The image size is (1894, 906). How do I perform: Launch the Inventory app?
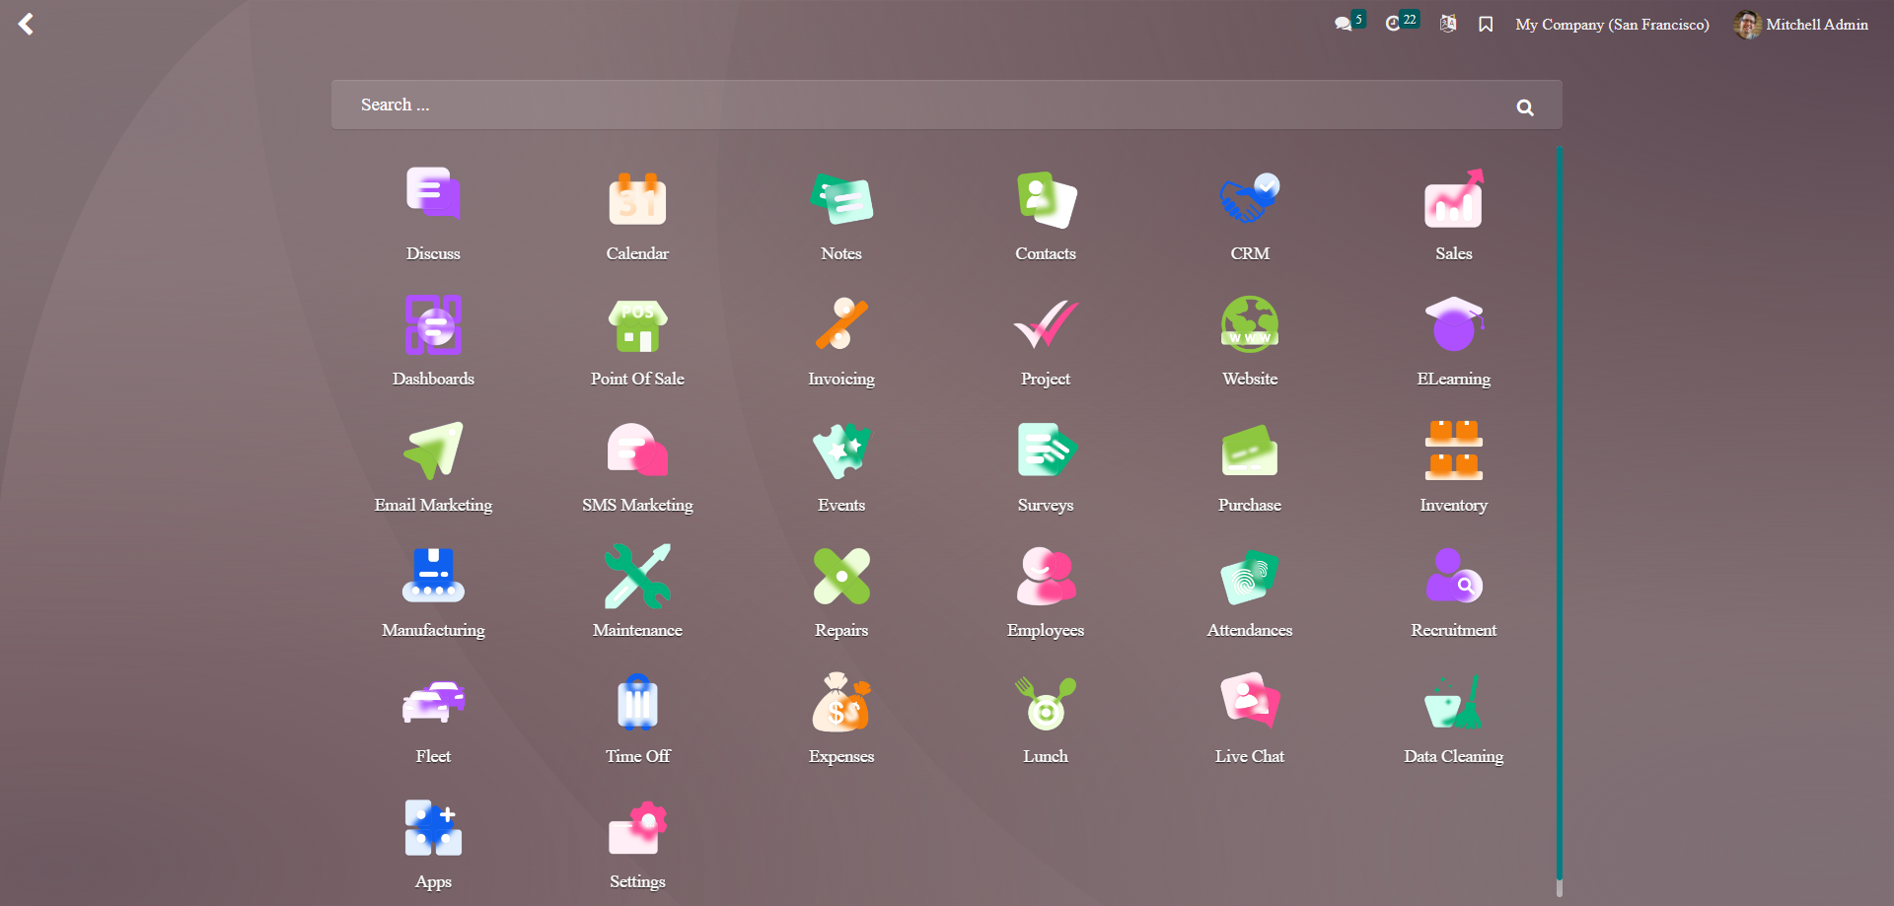[1454, 464]
